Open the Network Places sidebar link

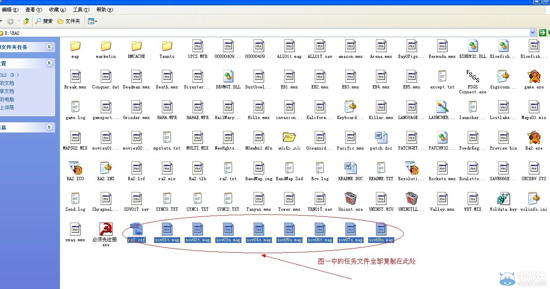pos(7,108)
